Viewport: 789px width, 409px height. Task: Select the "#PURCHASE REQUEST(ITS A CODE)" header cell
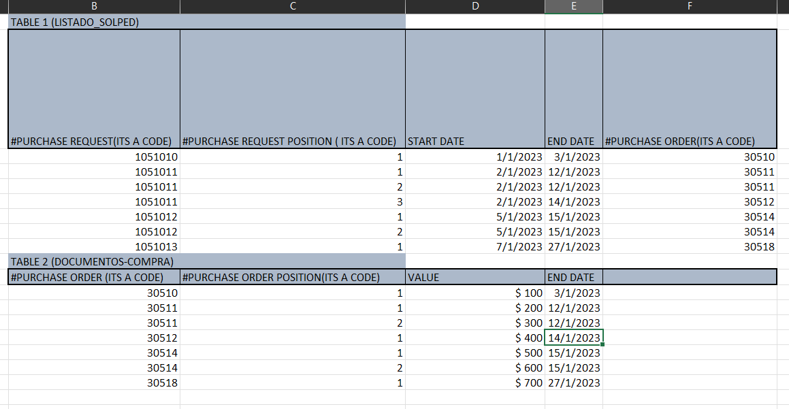pyautogui.click(x=94, y=88)
